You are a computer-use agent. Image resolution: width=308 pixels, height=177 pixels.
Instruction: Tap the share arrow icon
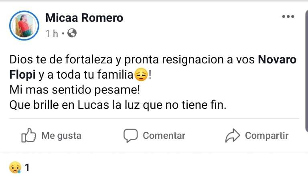tap(233, 136)
